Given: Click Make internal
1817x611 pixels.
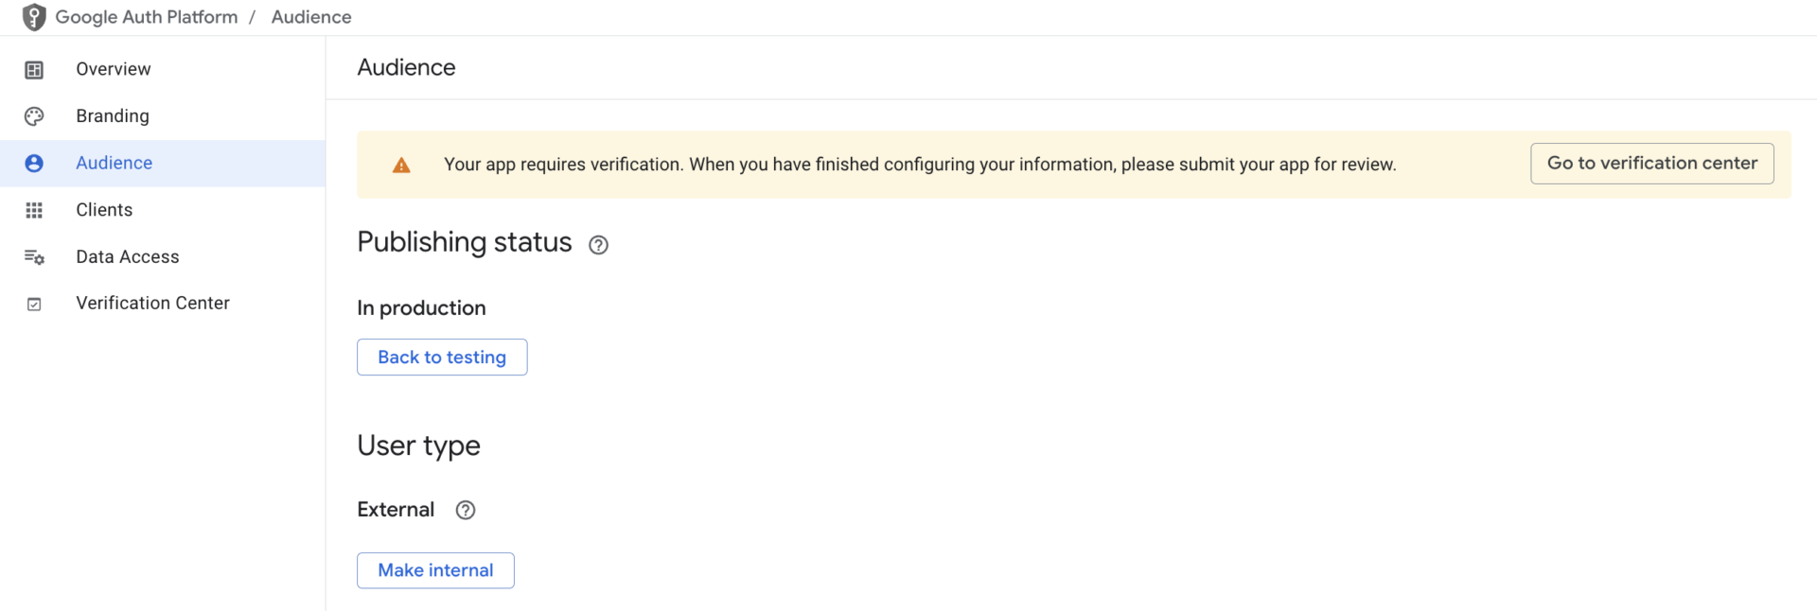Looking at the screenshot, I should click(435, 569).
